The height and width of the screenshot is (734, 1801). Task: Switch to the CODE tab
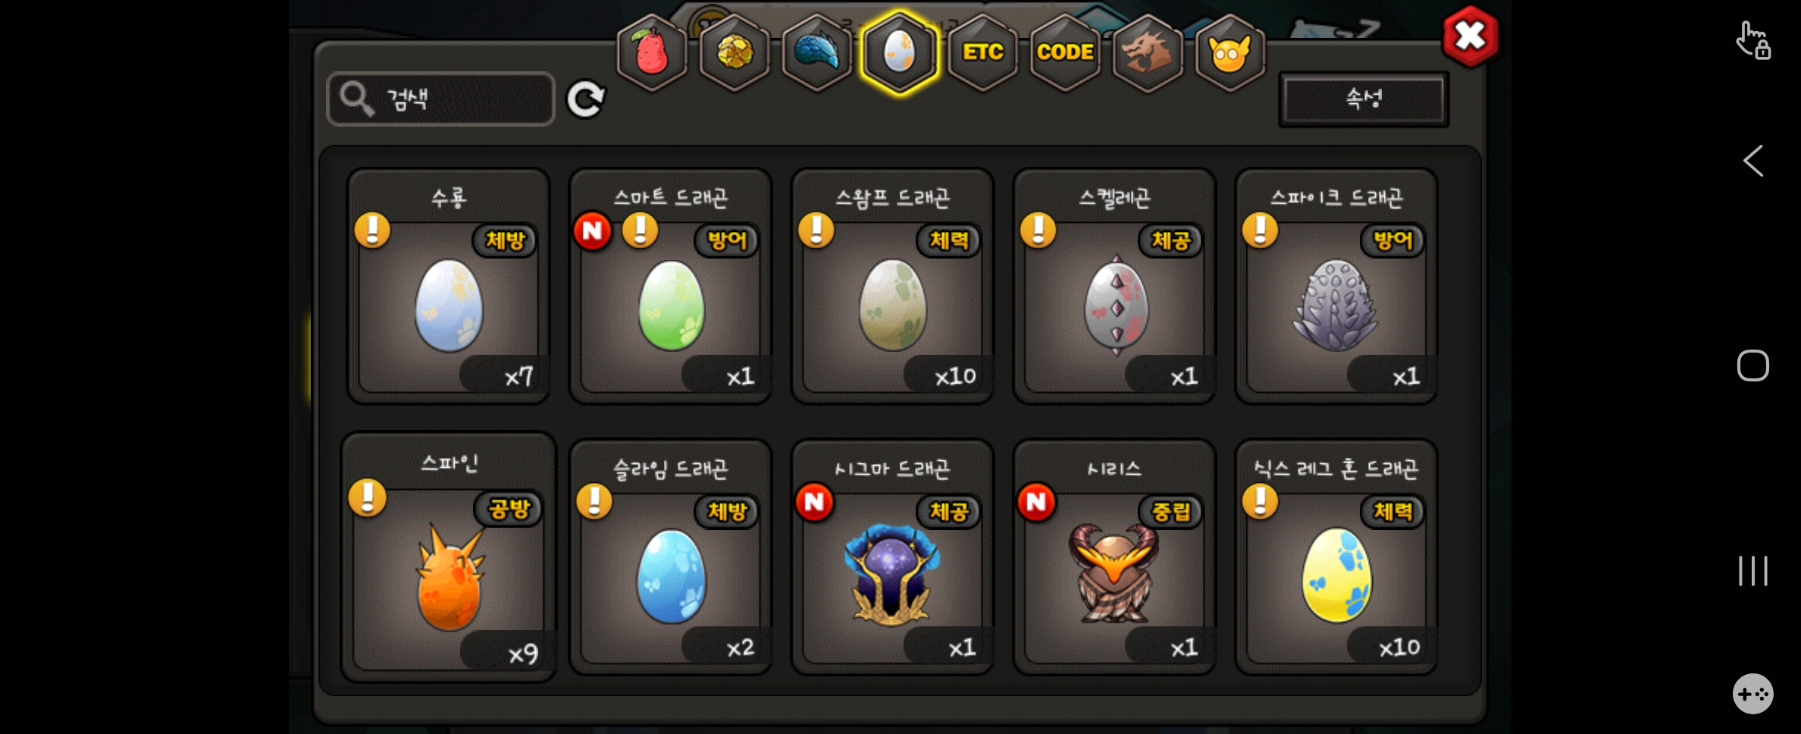[1065, 52]
